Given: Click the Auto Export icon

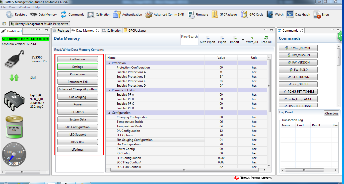Looking at the screenshot, I should [x=208, y=40].
